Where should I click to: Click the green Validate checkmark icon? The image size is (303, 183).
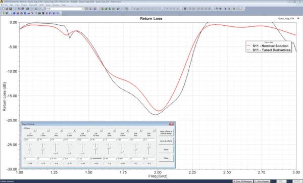[x=106, y=9]
